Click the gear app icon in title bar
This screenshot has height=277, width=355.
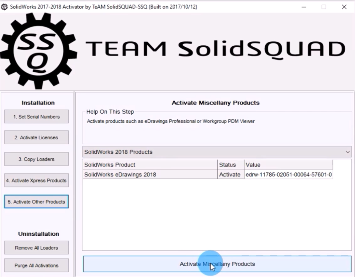4,7
